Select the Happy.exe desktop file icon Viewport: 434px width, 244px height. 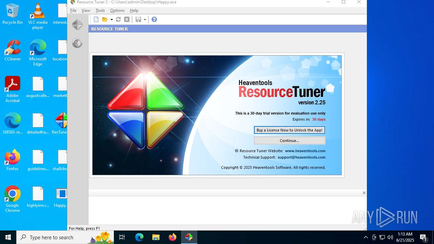61,197
